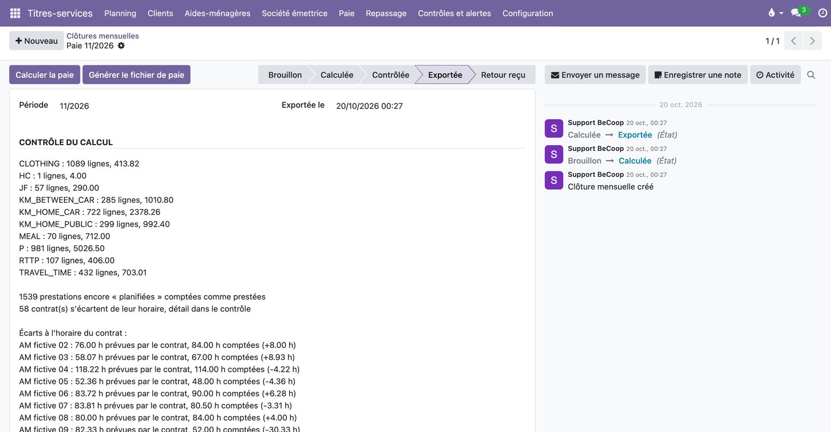Open the conversations icon with badge 3
The image size is (831, 432).
click(x=799, y=12)
